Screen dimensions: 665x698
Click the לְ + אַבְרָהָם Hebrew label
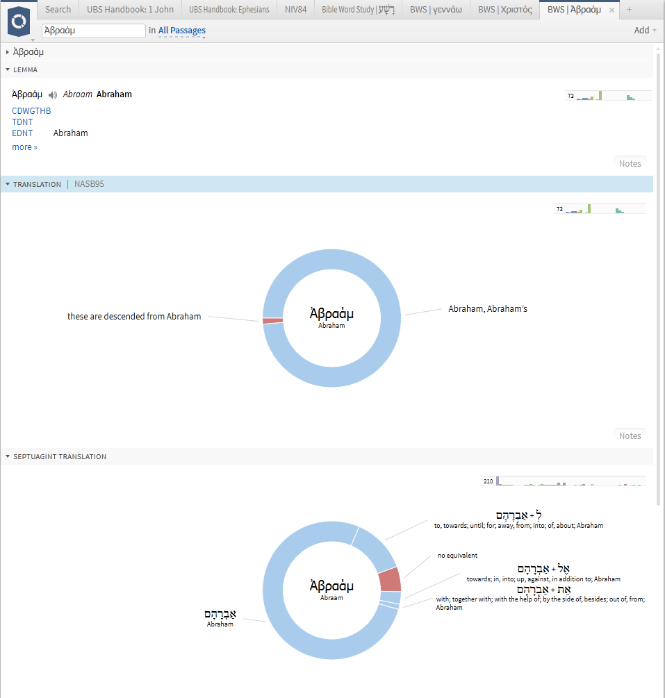(x=519, y=515)
